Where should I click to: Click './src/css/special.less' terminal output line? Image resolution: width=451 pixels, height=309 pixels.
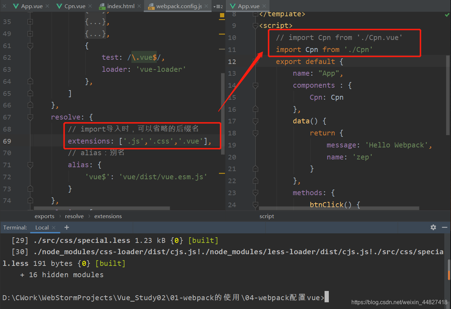[x=115, y=240]
